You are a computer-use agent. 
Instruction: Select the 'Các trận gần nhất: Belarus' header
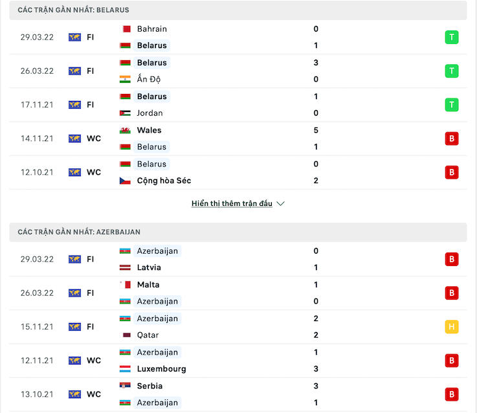tap(238, 10)
